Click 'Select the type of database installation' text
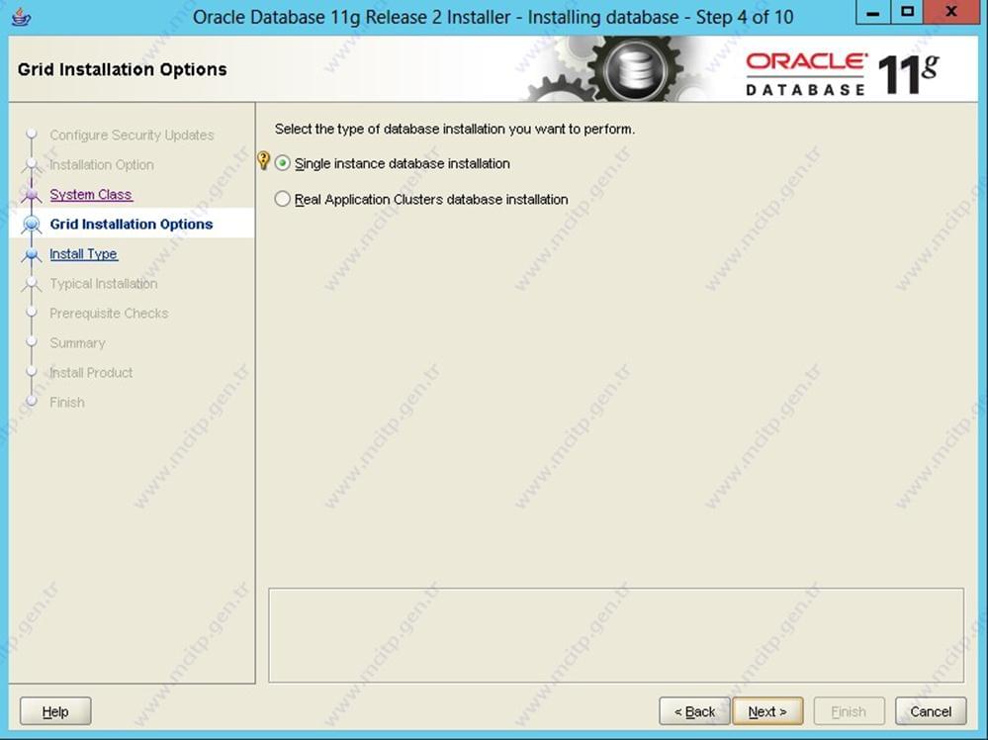Viewport: 988px width, 740px height. [x=455, y=129]
